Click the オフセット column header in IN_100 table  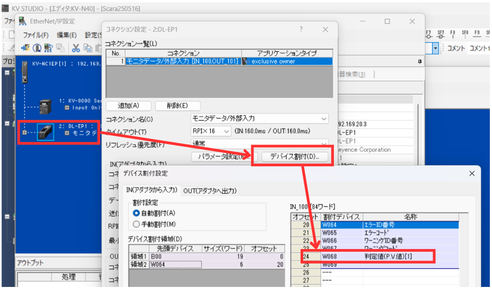pyautogui.click(x=306, y=217)
